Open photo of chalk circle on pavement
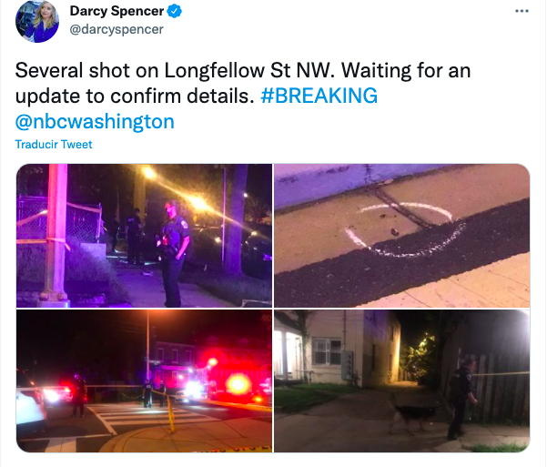The height and width of the screenshot is (467, 547). coord(402,236)
